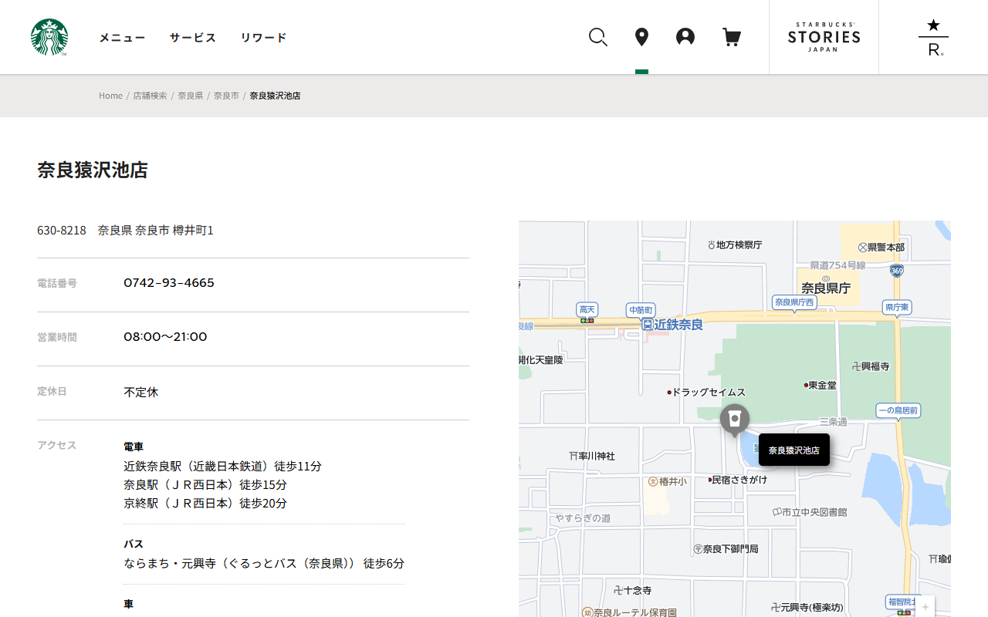Open the リワード menu
988x617 pixels.
tap(263, 37)
